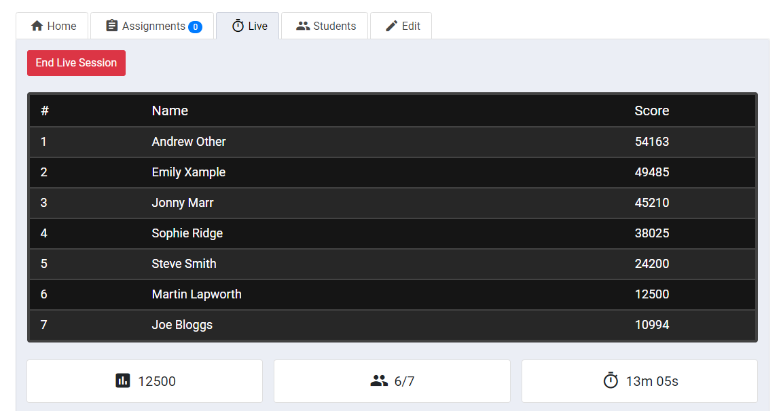781x411 pixels.
Task: Click the stopwatch icon on the Live tab
Action: [238, 25]
